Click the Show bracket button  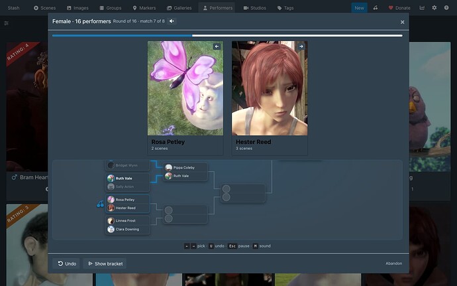[105, 263]
